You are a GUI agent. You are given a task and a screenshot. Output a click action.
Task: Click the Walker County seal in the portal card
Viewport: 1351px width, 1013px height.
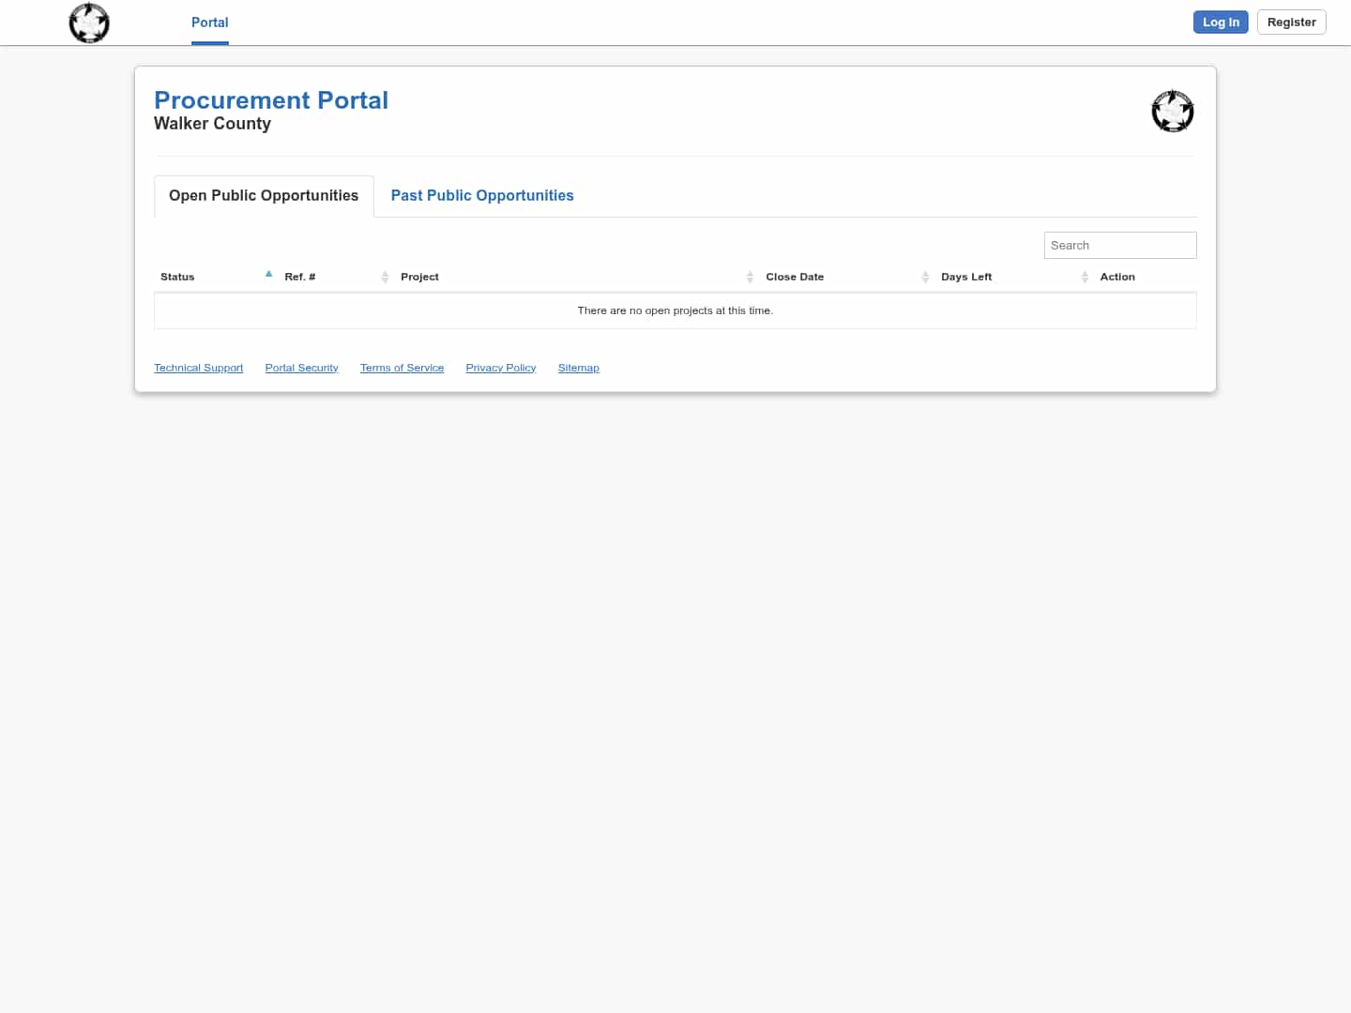point(1173,111)
